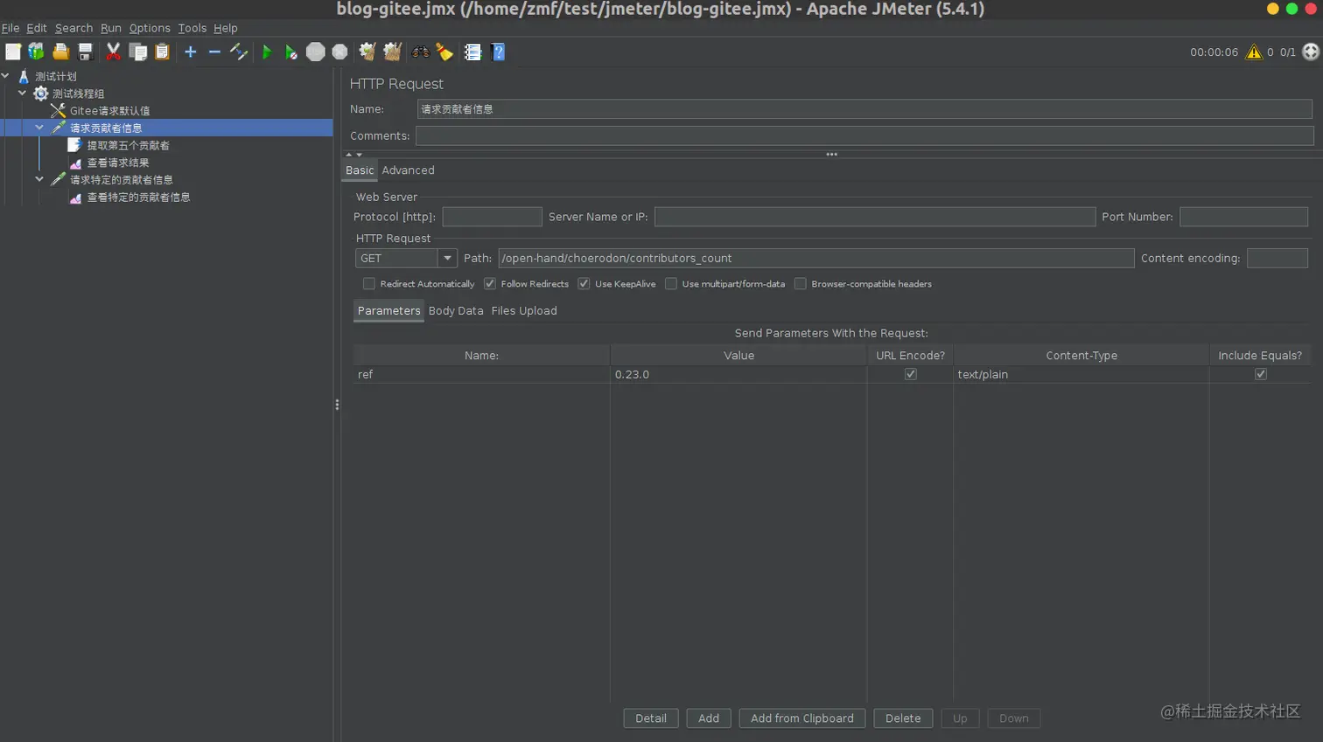Image resolution: width=1323 pixels, height=742 pixels.
Task: Toggle Include Equals checkbox for ref row
Action: 1261,374
